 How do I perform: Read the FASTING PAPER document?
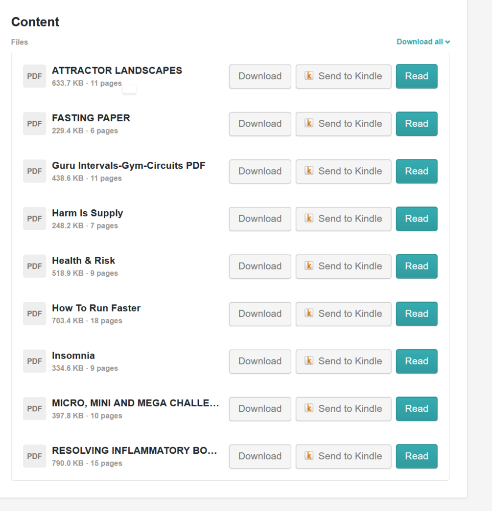[x=416, y=124]
